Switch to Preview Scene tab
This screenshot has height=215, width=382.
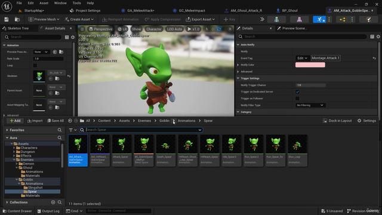click(x=292, y=28)
